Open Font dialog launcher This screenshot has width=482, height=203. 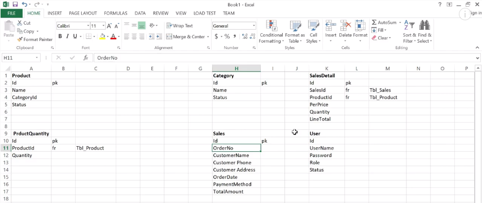click(119, 48)
